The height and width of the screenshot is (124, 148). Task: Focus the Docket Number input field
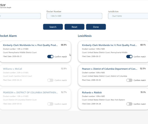74,16
